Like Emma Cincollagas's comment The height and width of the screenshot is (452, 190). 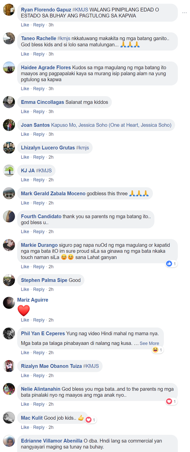[x=25, y=111]
